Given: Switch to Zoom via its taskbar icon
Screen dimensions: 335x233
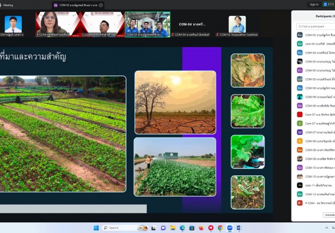Looking at the screenshot, I should click(x=230, y=228).
